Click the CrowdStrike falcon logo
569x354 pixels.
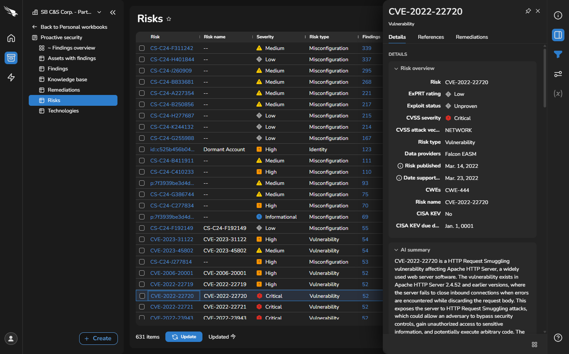pyautogui.click(x=11, y=11)
